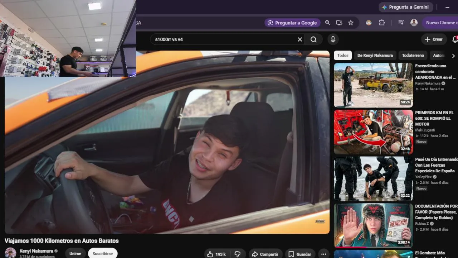The height and width of the screenshot is (258, 458).
Task: Select the Todoterreno filter chip
Action: point(413,56)
